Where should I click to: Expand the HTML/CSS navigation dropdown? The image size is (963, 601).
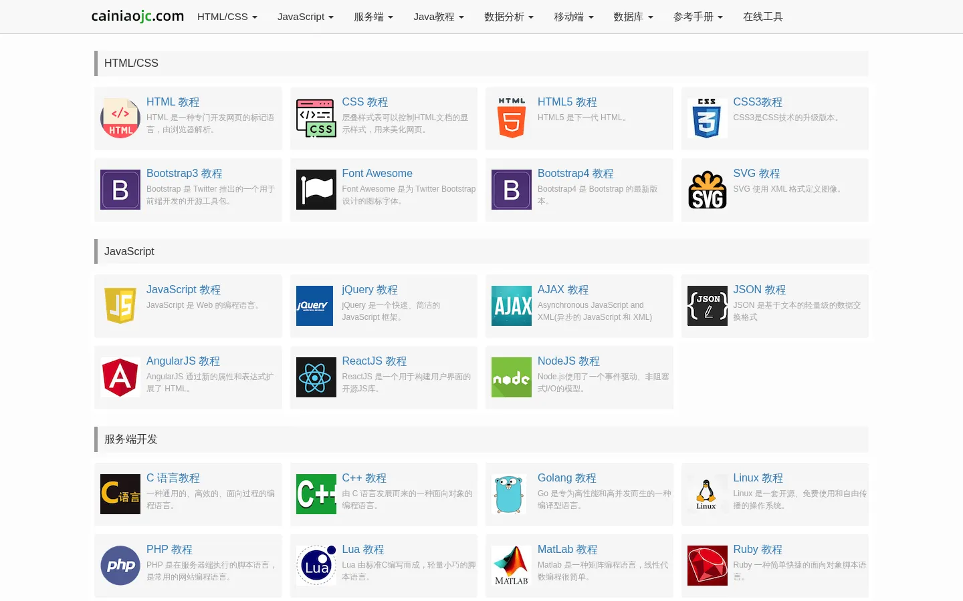pos(227,17)
